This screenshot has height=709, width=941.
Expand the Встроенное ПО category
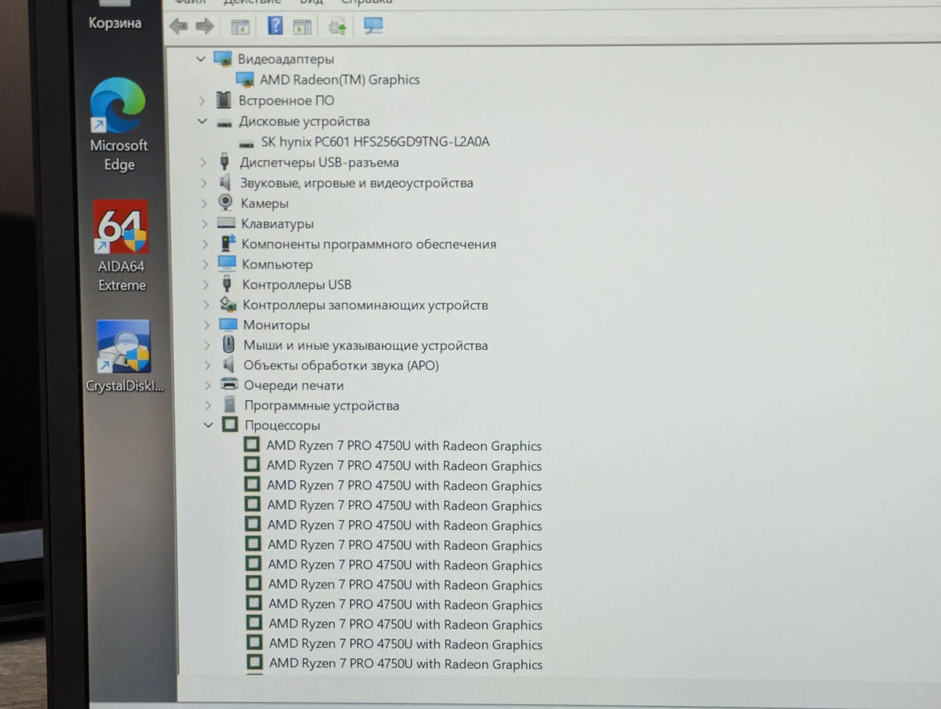[201, 100]
